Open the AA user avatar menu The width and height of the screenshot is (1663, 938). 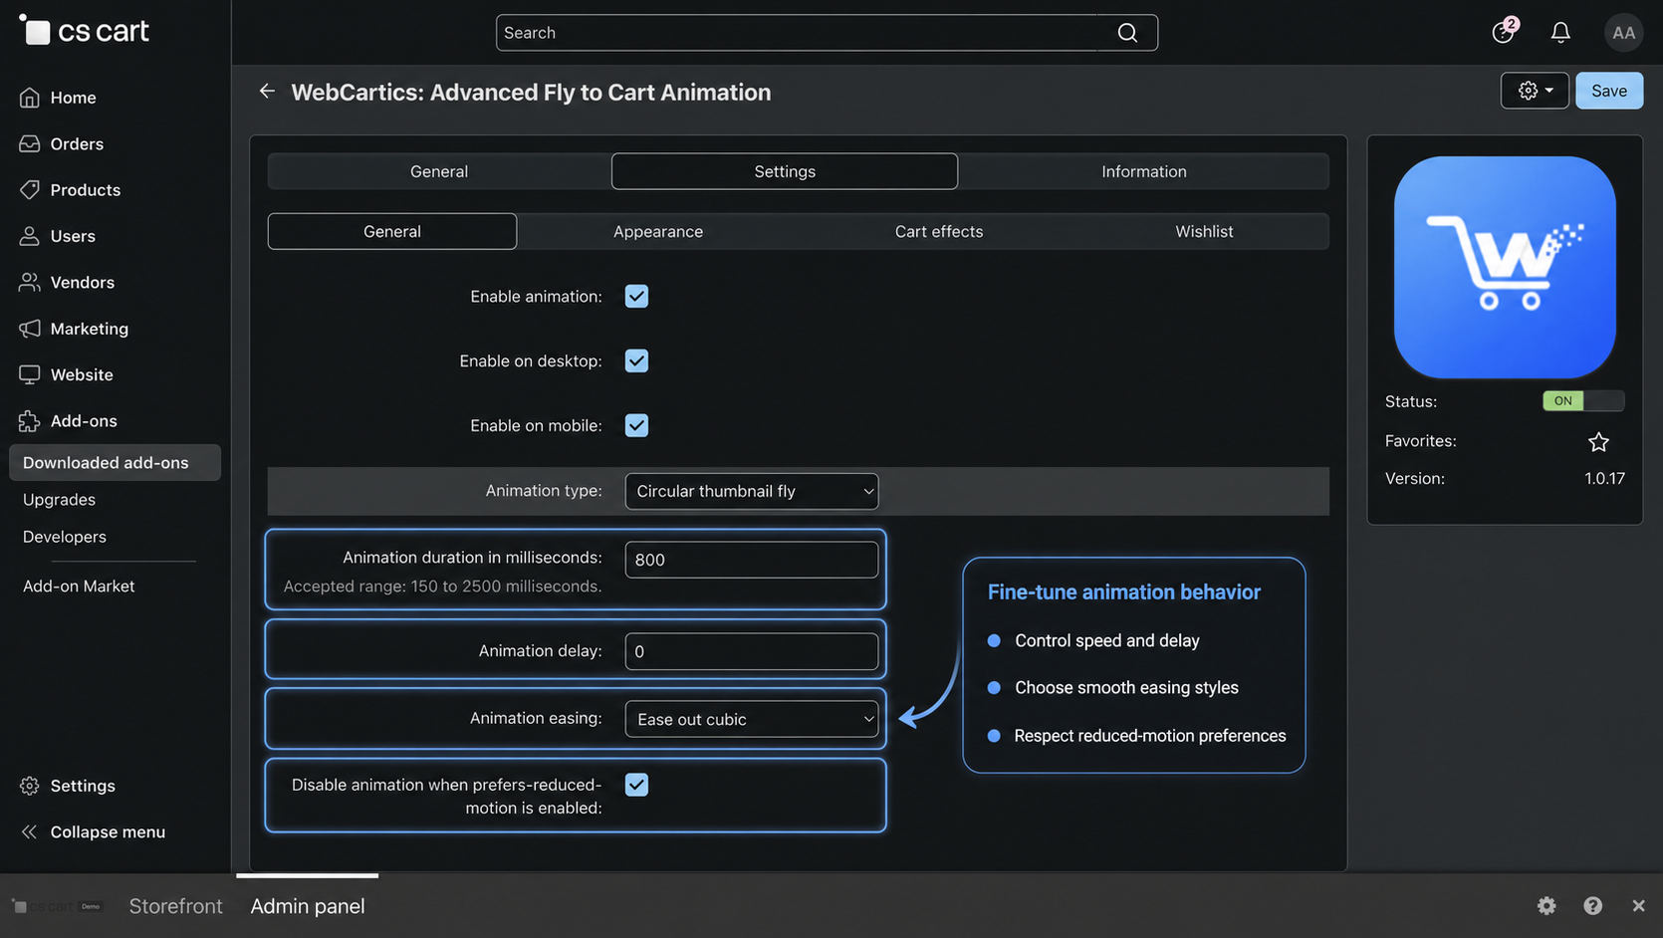[1623, 33]
